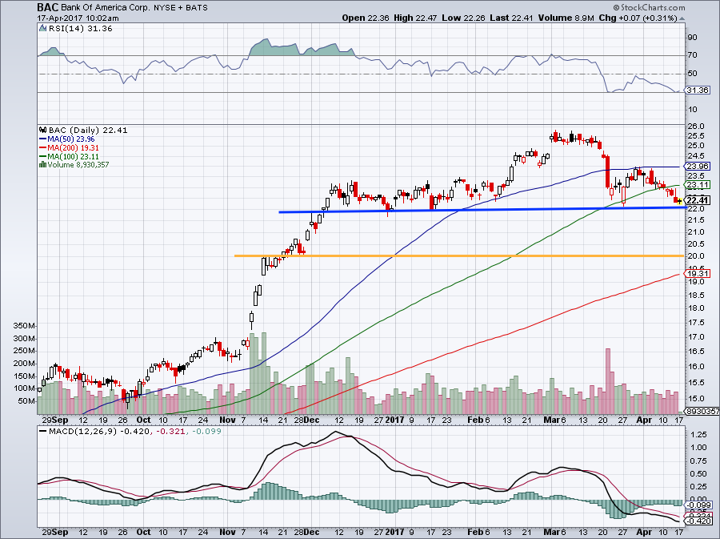Click the '2017' label on price chart date axis
Screen dimensions: 720x539
click(394, 420)
